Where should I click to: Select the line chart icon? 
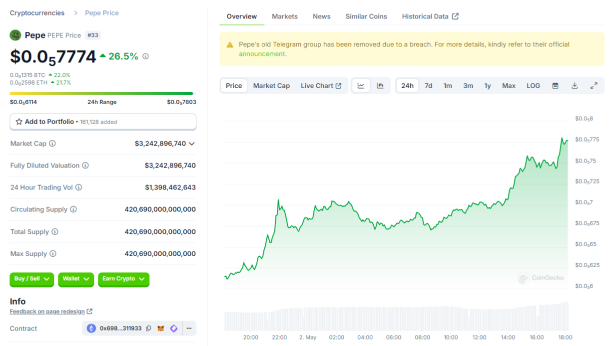(x=361, y=85)
